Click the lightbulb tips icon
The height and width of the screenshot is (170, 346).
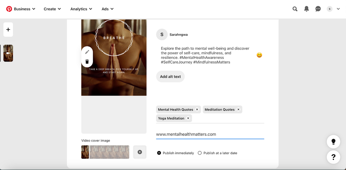pyautogui.click(x=333, y=142)
